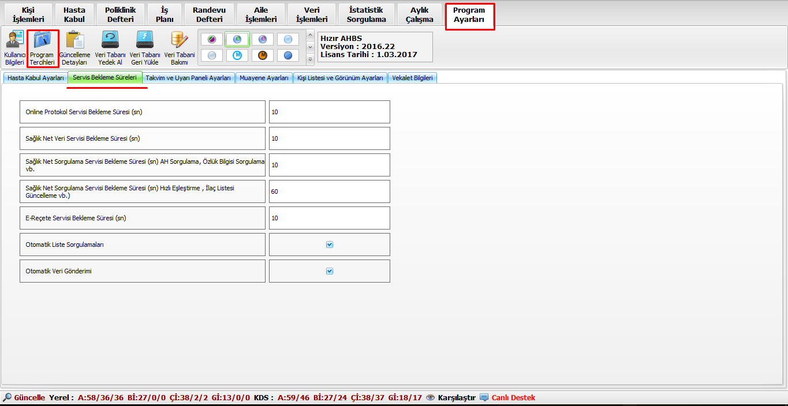Click the Güncelle magnifier icon in status bar

coord(7,397)
